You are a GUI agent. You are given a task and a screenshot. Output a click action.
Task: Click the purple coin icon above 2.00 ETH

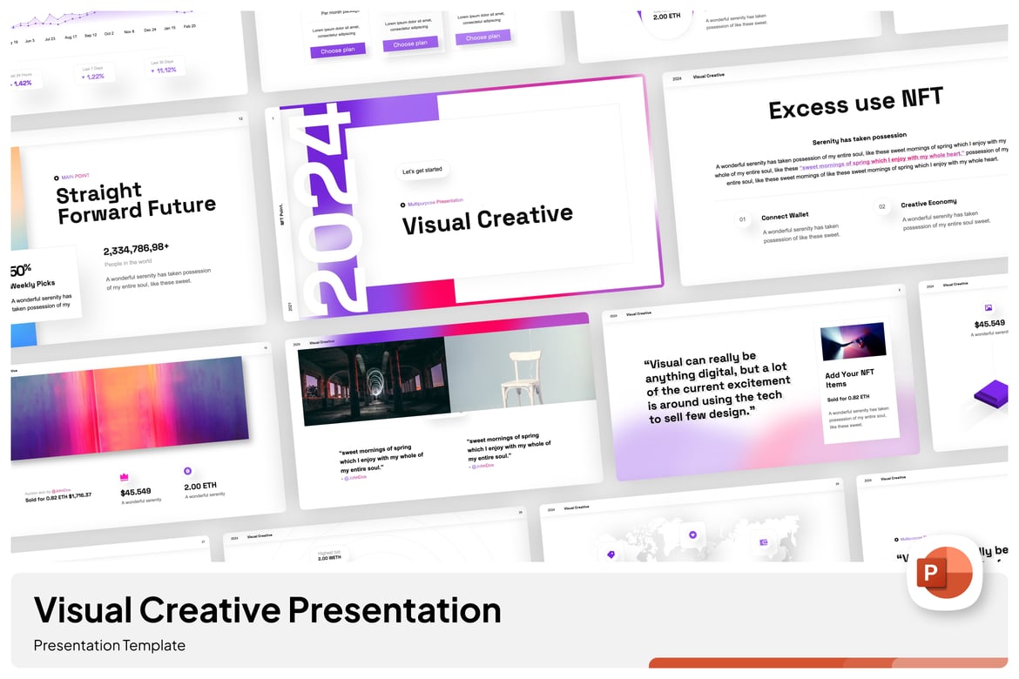(188, 471)
